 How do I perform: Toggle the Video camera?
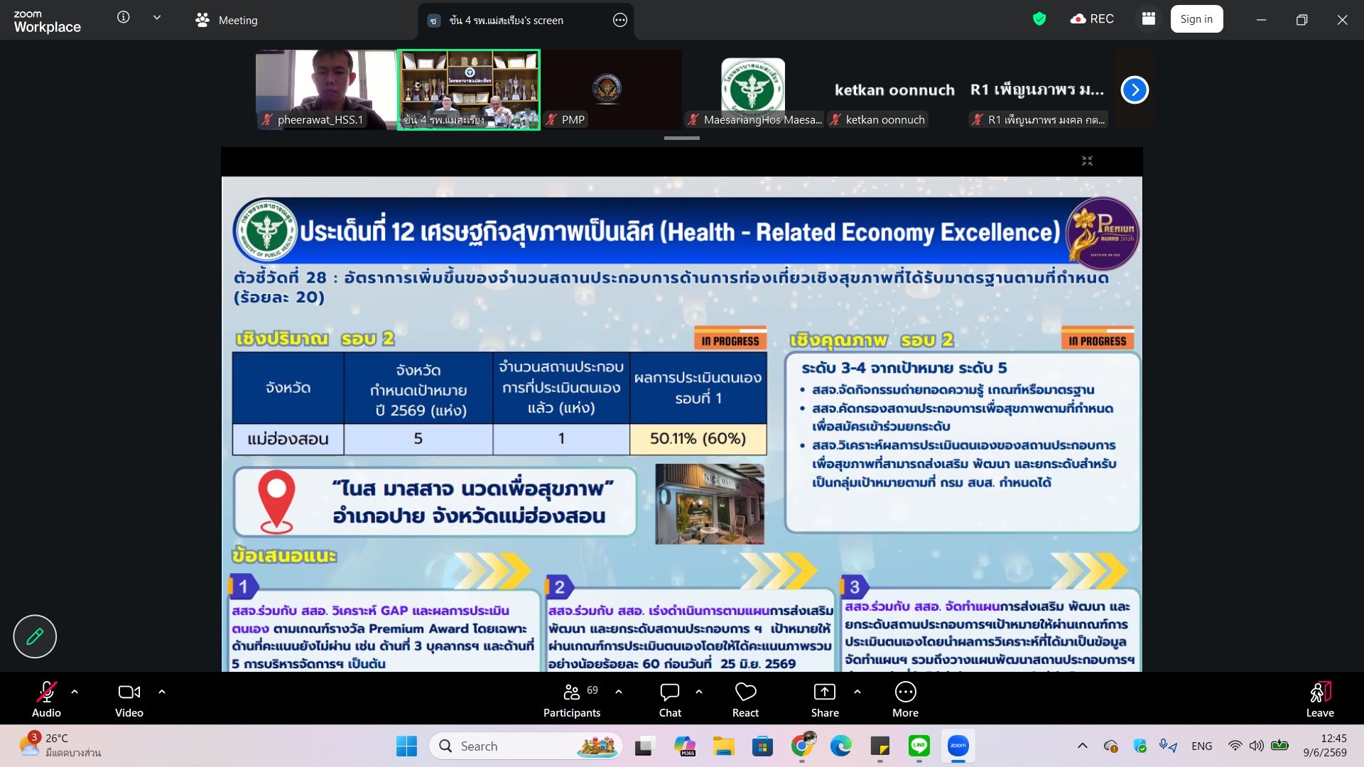[x=129, y=700]
